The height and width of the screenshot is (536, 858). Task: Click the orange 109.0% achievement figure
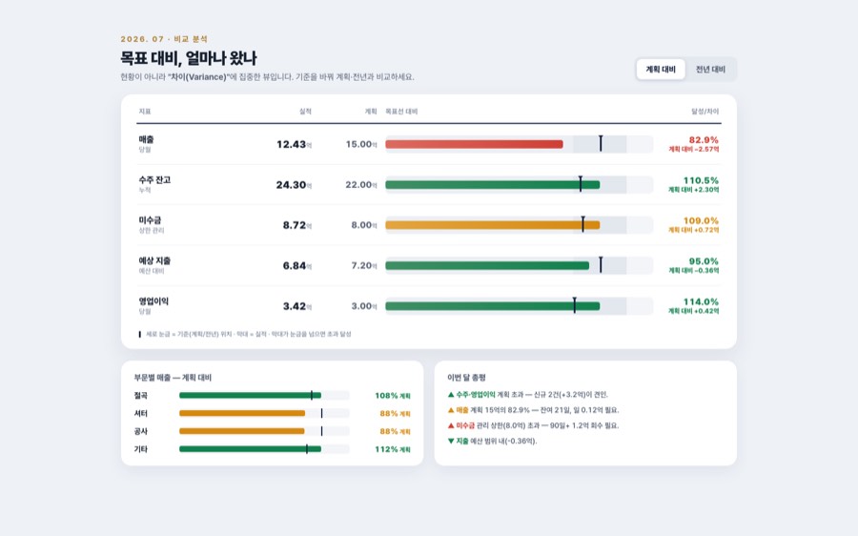pyautogui.click(x=701, y=221)
